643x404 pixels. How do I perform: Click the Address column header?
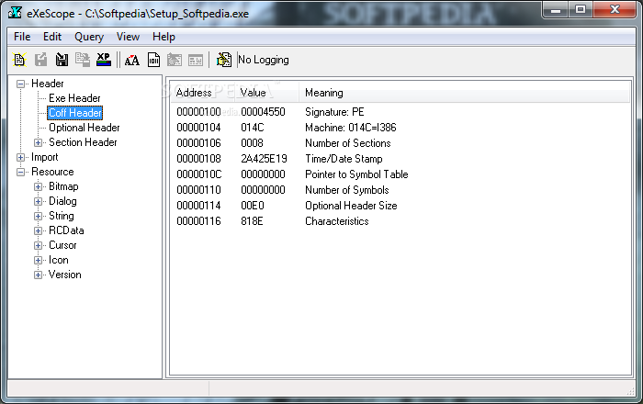(203, 93)
